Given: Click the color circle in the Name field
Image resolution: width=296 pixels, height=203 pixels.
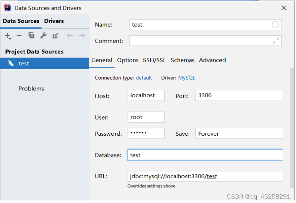Looking at the screenshot, I should (x=275, y=25).
